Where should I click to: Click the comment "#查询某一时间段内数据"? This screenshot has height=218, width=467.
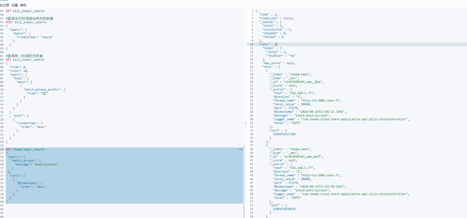coord(24,56)
